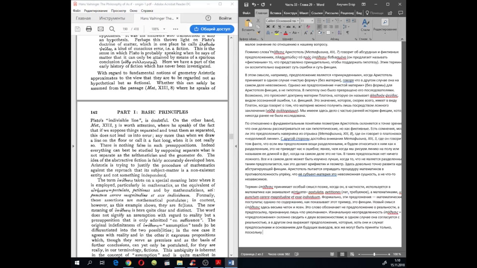Show paragraph marks ¶ in Word

pos(347,33)
